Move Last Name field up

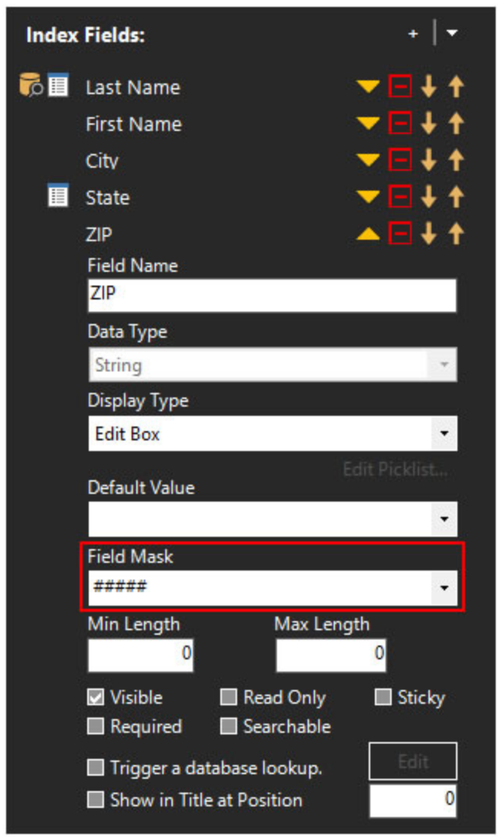point(456,87)
